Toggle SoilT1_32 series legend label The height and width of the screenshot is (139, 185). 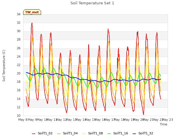[146, 133]
